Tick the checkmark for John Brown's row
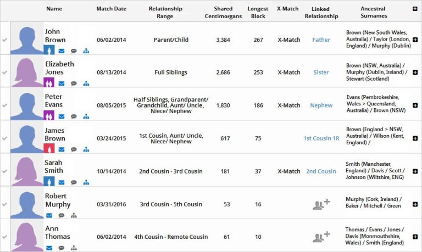The height and width of the screenshot is (252, 422). point(5,40)
